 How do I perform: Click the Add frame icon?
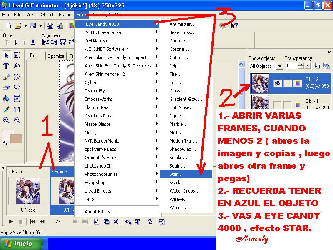(97, 222)
